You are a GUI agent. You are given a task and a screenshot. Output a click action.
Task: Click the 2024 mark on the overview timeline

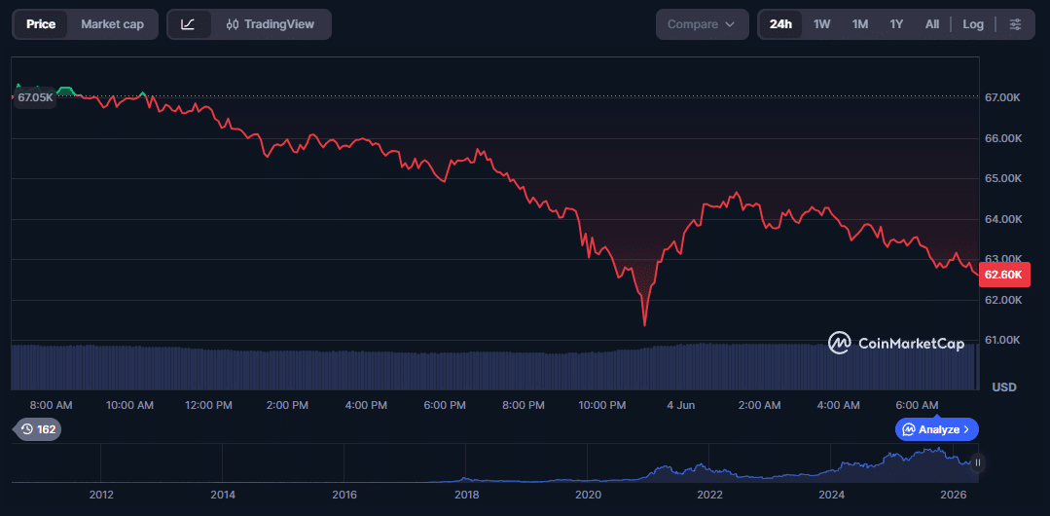(832, 496)
